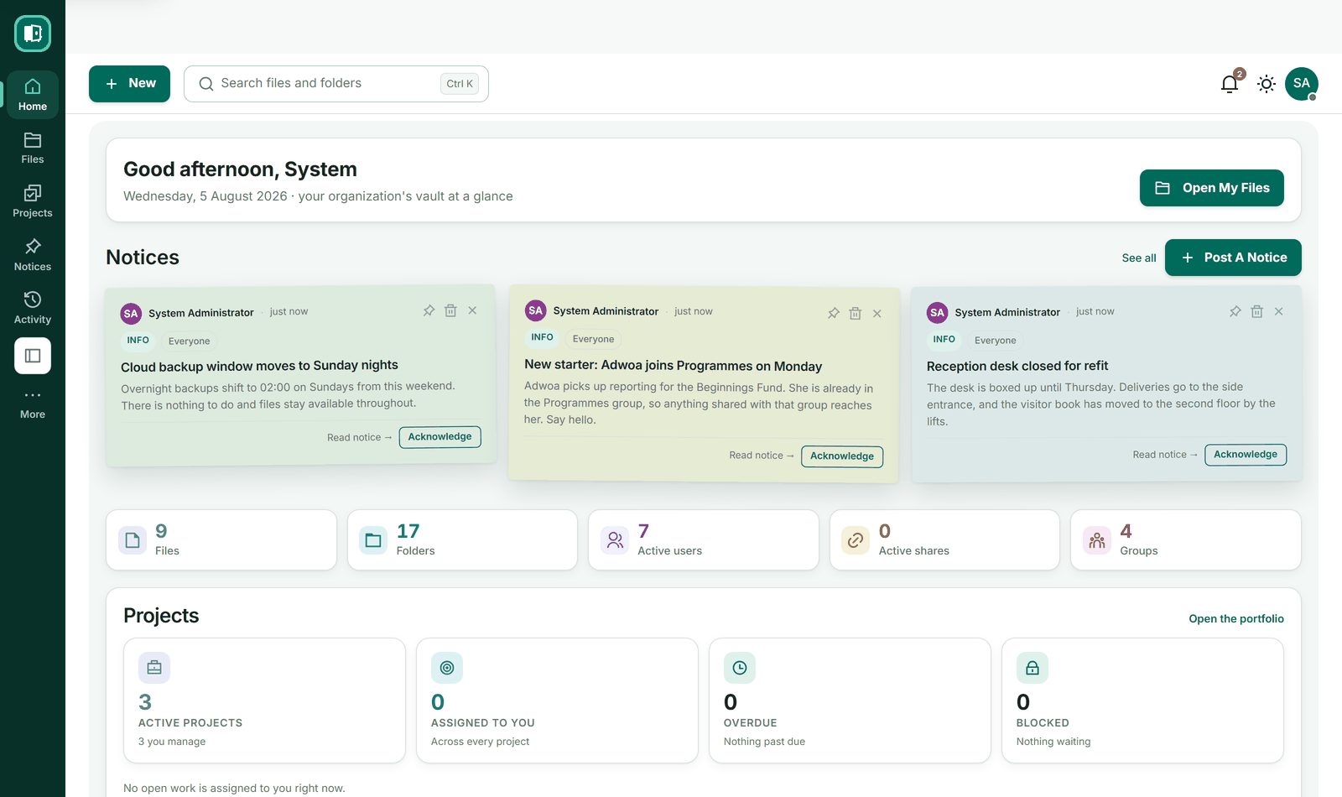
Task: Open Activity in sidebar
Action: coord(33,308)
